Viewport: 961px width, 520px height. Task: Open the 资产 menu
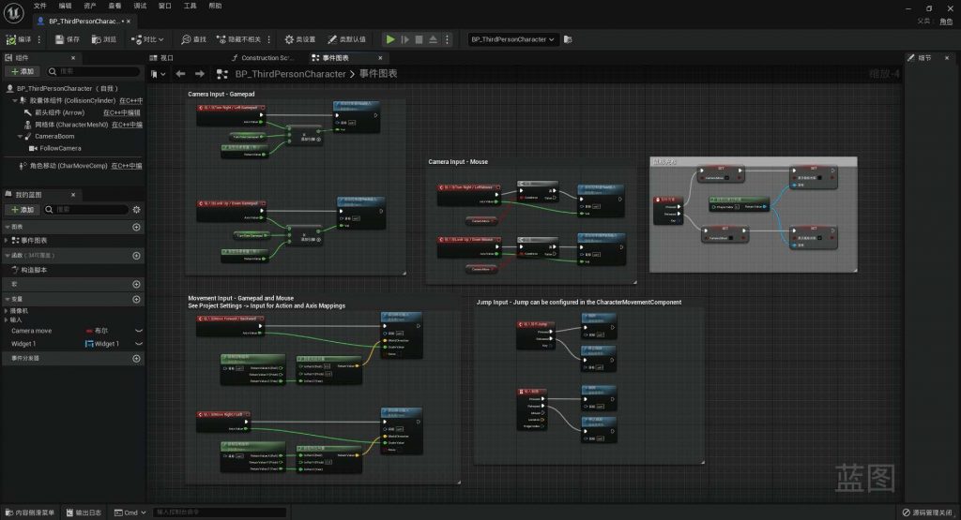pyautogui.click(x=90, y=6)
